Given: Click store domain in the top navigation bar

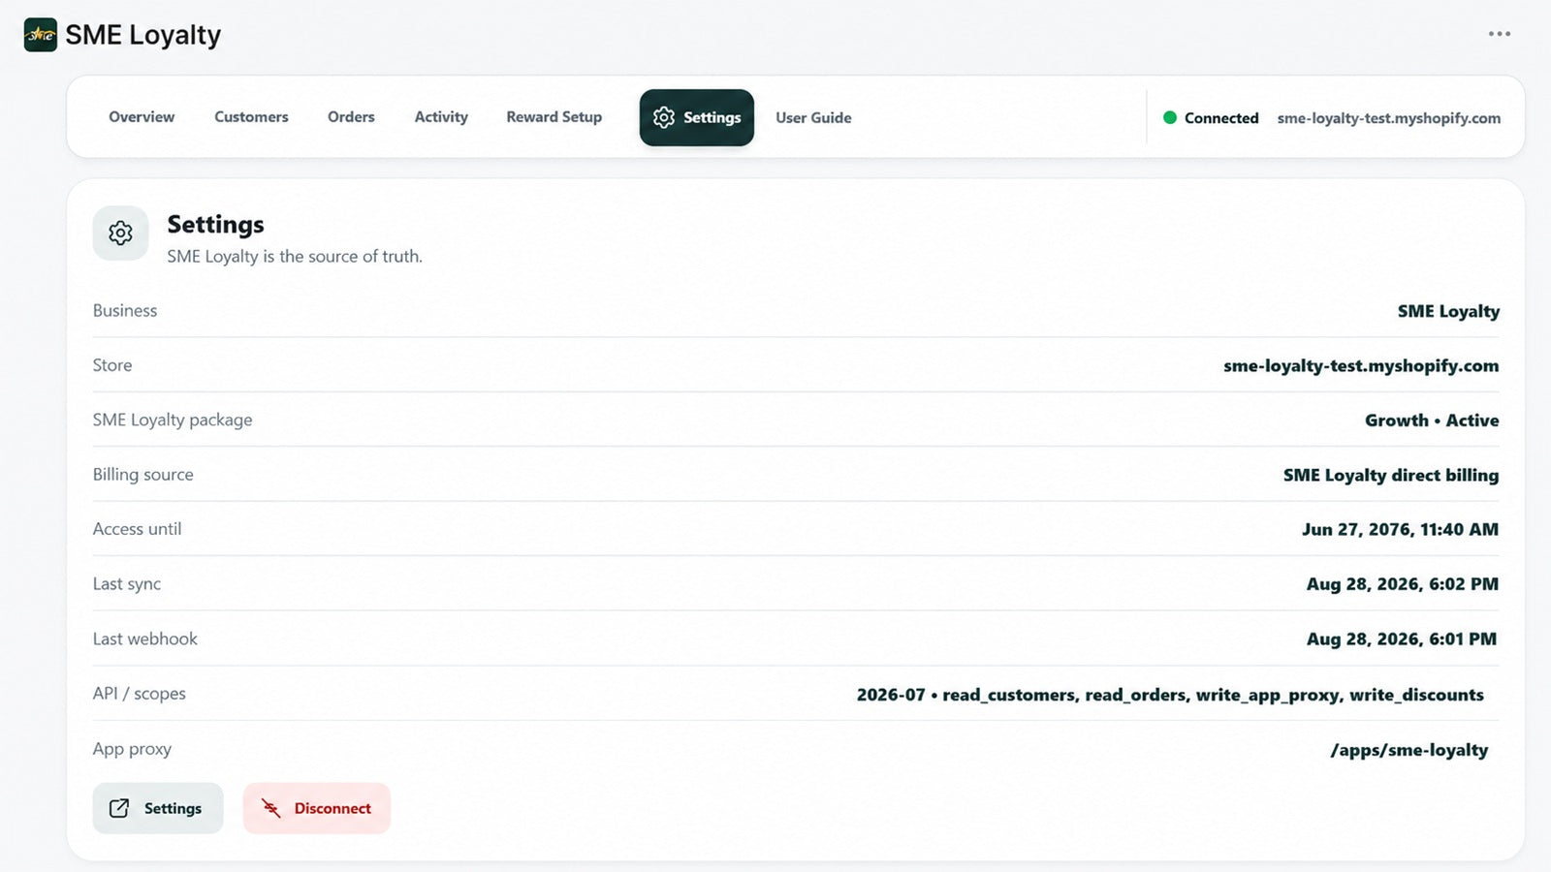Looking at the screenshot, I should pos(1388,118).
